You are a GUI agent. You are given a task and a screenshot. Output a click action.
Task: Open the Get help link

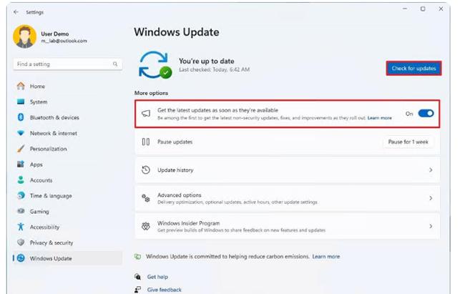[x=157, y=277]
